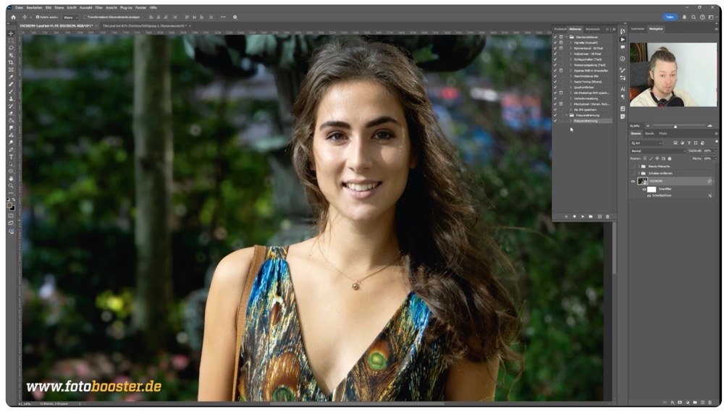
Task: Enable Transformationssteuerelemente anzeigen checkbox
Action: [85, 17]
